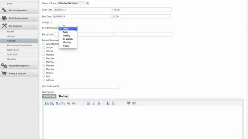Click the last toolbar icon after image
The image size is (248, 139).
click(134, 103)
